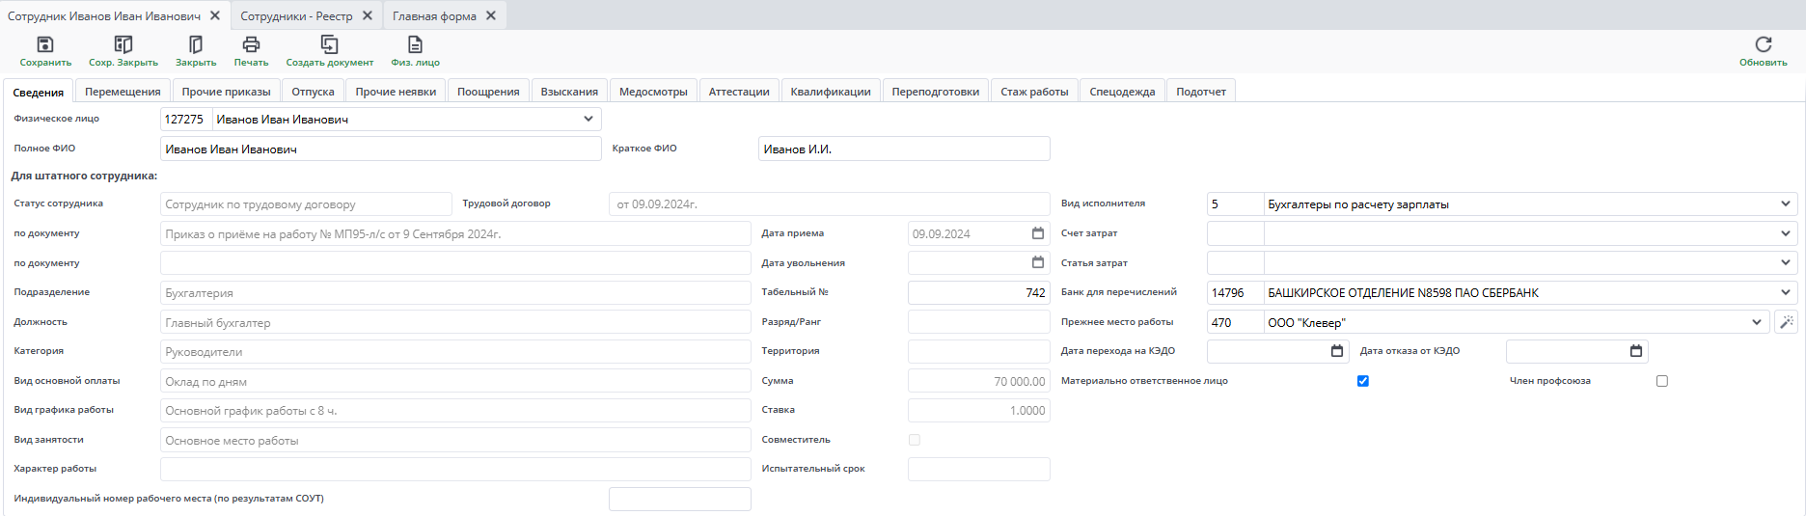Expand the Вид исполнителя dropdown

tap(1786, 204)
